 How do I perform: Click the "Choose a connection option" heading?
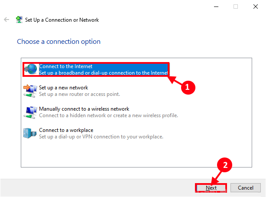(58, 42)
